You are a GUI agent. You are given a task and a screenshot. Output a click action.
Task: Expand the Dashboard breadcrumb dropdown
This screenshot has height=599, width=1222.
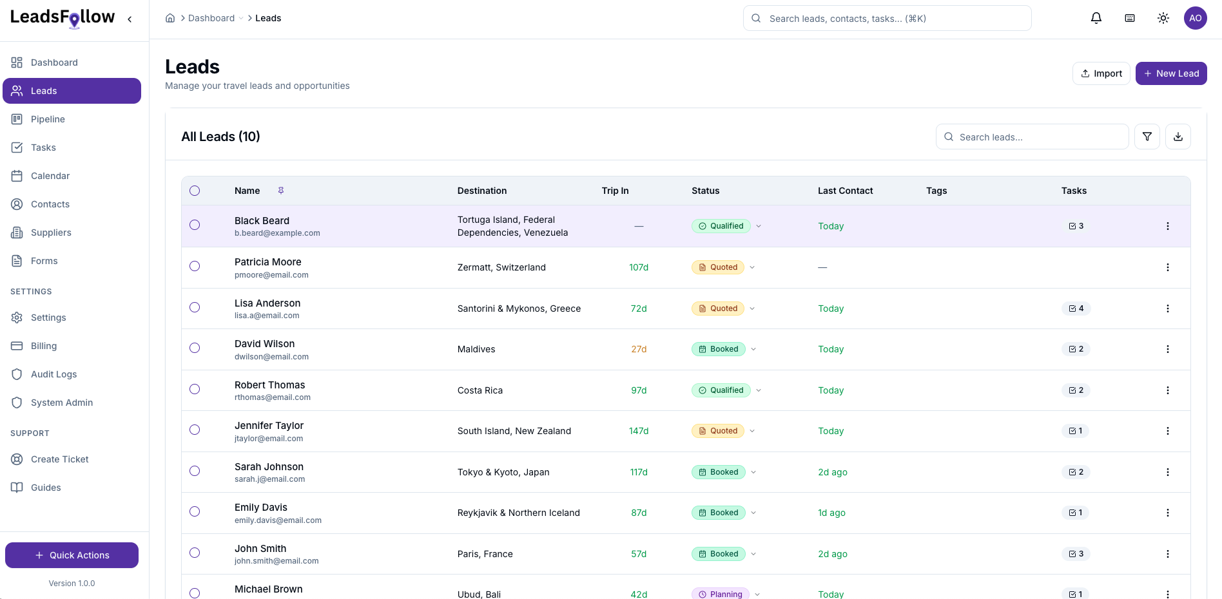pos(241,17)
